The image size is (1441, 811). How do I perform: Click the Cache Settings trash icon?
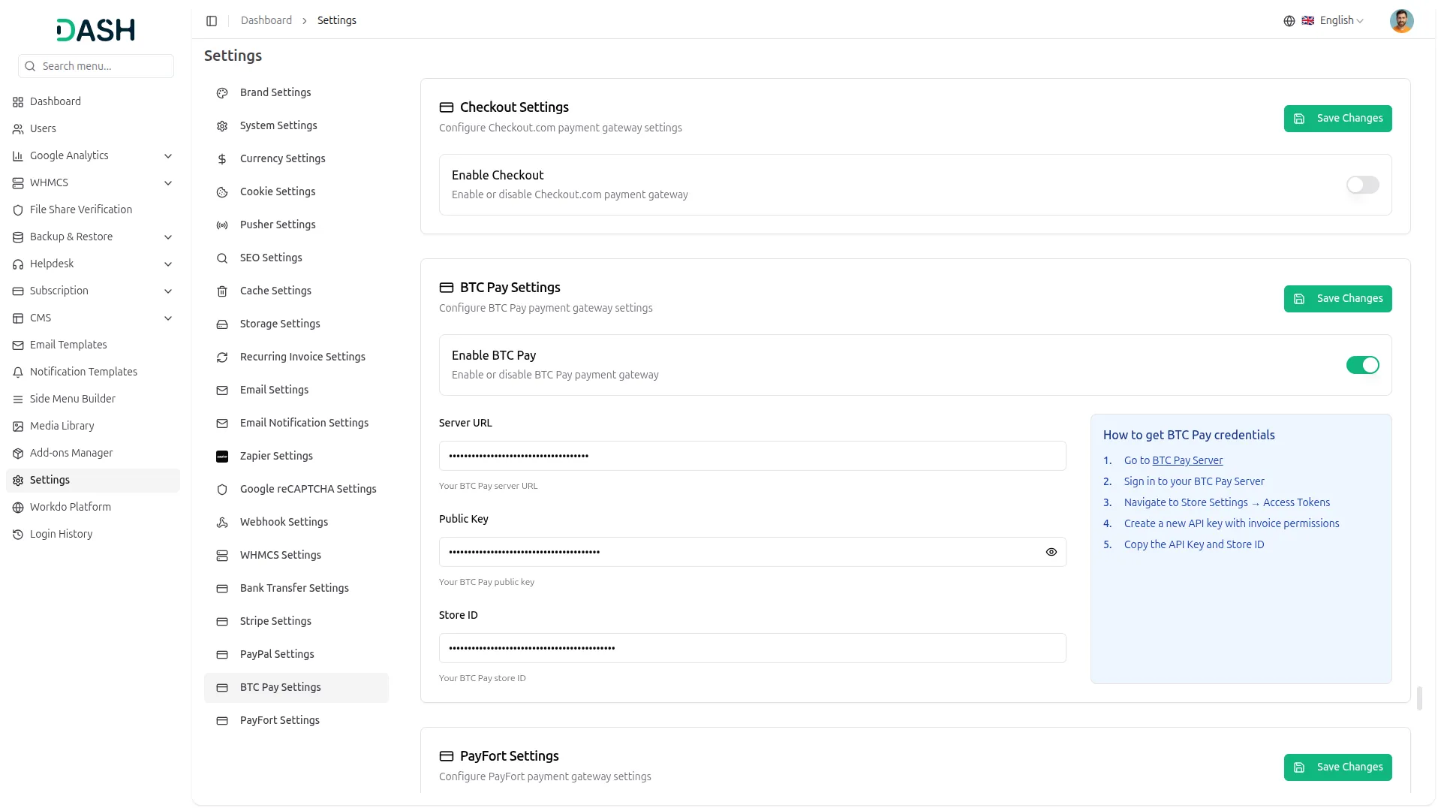[x=222, y=291]
